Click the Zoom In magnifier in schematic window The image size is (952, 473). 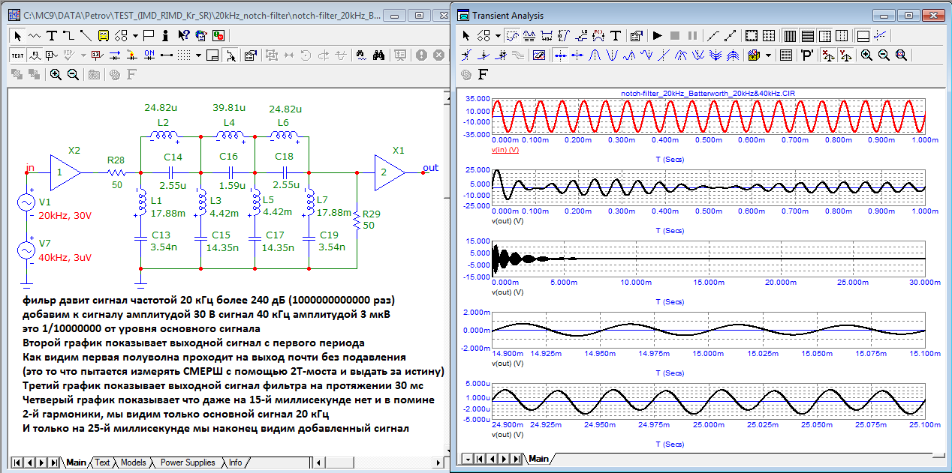(x=56, y=74)
